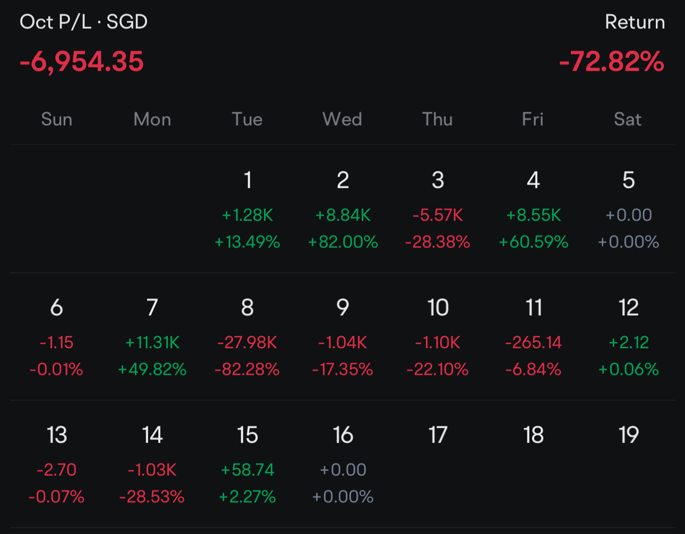Click the -28.53% return value

[152, 497]
